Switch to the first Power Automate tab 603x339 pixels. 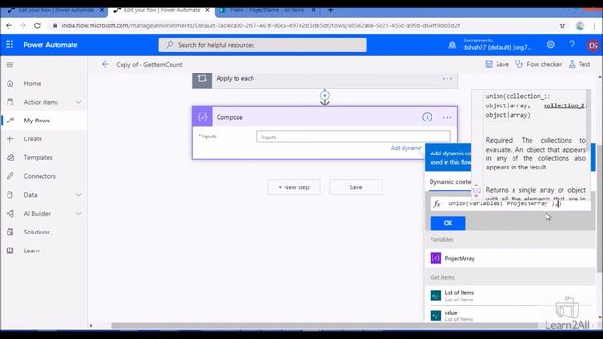pyautogui.click(x=56, y=10)
